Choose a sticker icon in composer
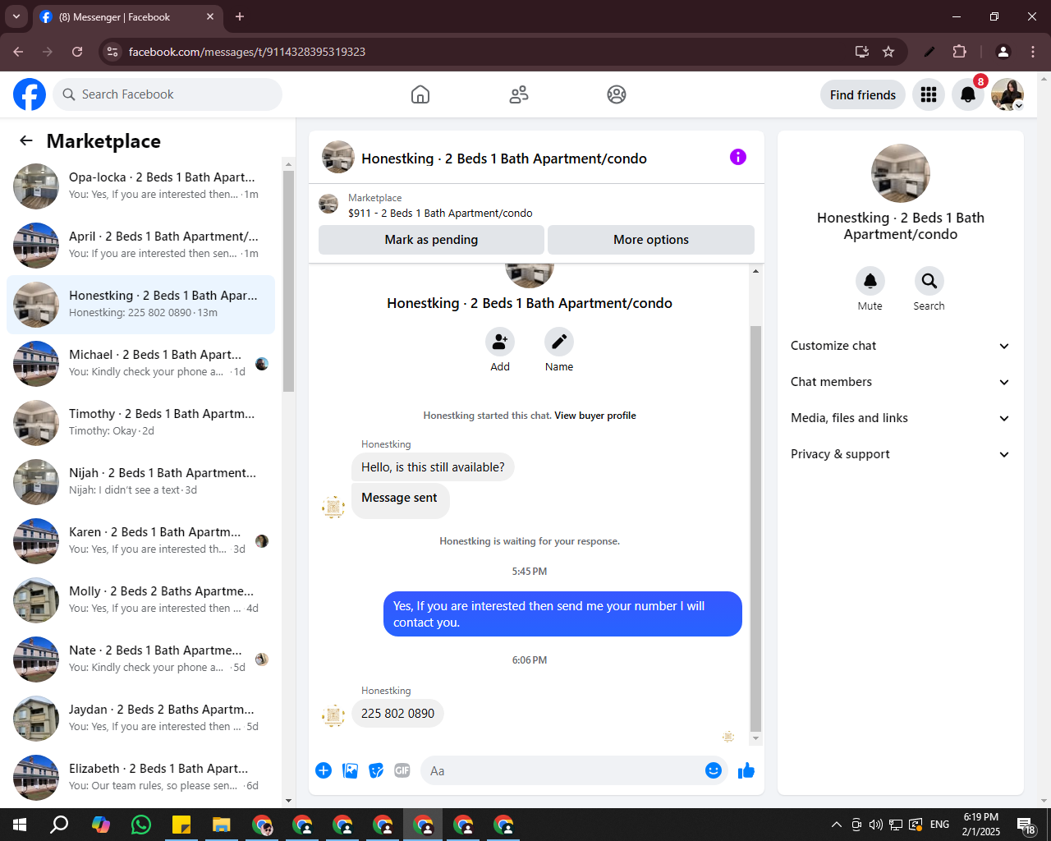Screen dimensions: 1051x841 click(x=376, y=770)
